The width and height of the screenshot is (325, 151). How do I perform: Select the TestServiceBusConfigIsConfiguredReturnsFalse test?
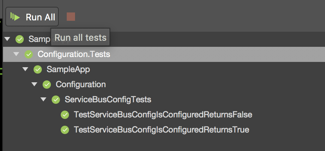coord(163,115)
